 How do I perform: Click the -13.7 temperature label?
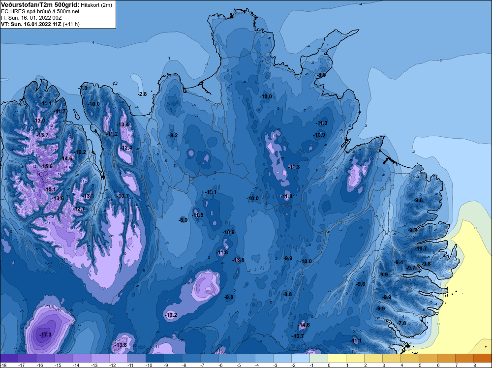(42, 135)
